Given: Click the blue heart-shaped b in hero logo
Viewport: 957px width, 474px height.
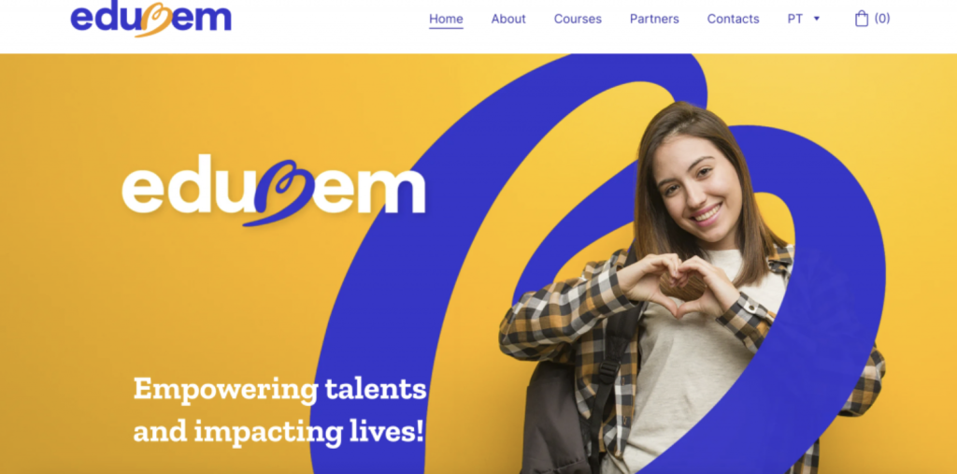Looking at the screenshot, I should pos(280,192).
